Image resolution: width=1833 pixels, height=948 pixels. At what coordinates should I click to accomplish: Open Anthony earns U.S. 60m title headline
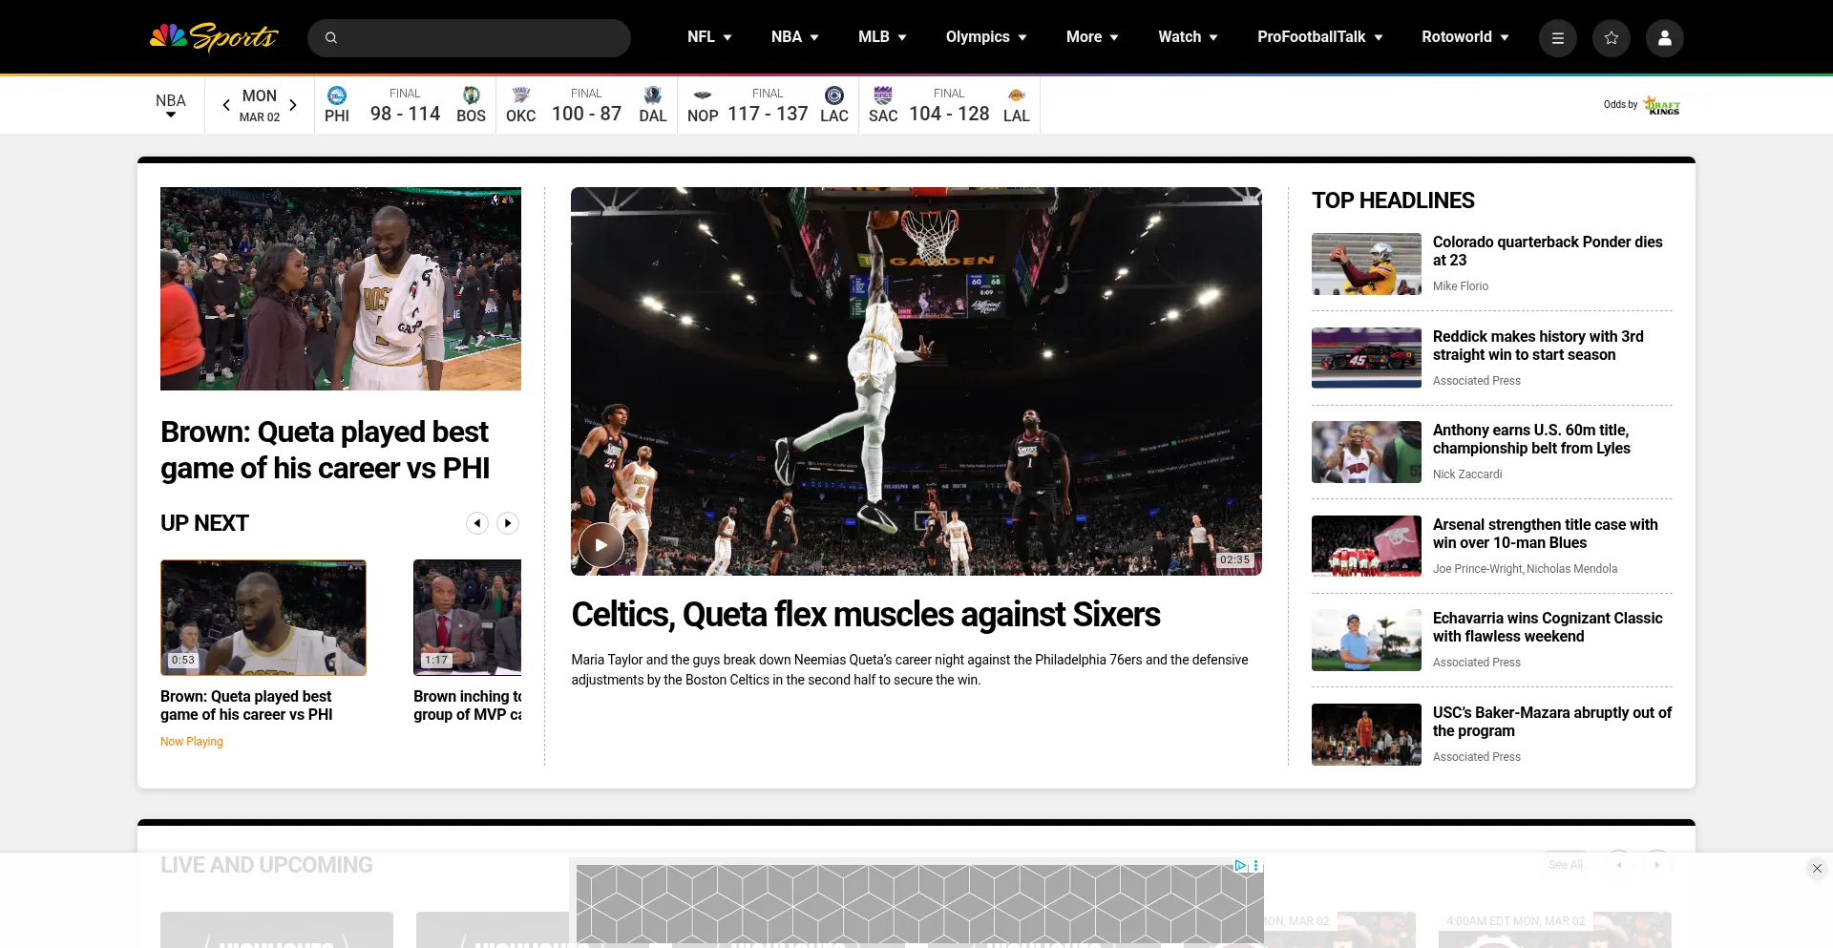(x=1531, y=439)
